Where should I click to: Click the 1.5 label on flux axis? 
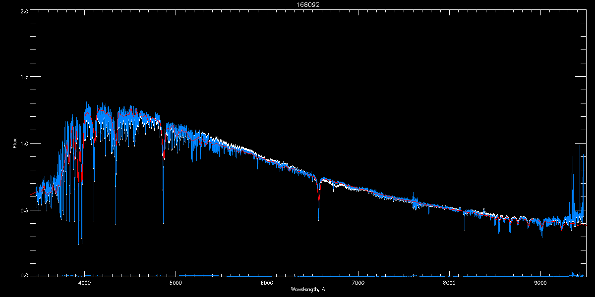pos(24,77)
